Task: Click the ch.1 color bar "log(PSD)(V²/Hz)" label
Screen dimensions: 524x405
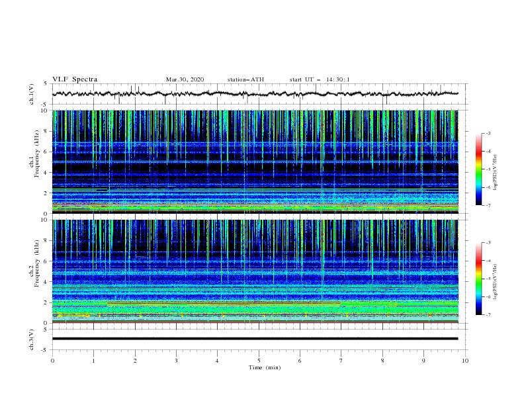Action: coord(496,173)
